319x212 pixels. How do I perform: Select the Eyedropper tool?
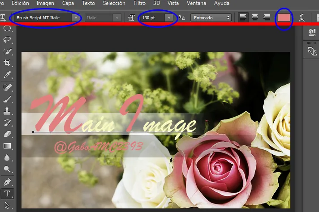click(x=7, y=75)
